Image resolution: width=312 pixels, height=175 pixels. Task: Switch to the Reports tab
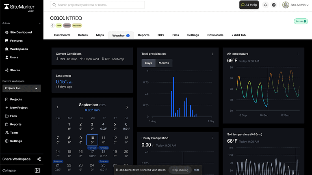(143, 35)
